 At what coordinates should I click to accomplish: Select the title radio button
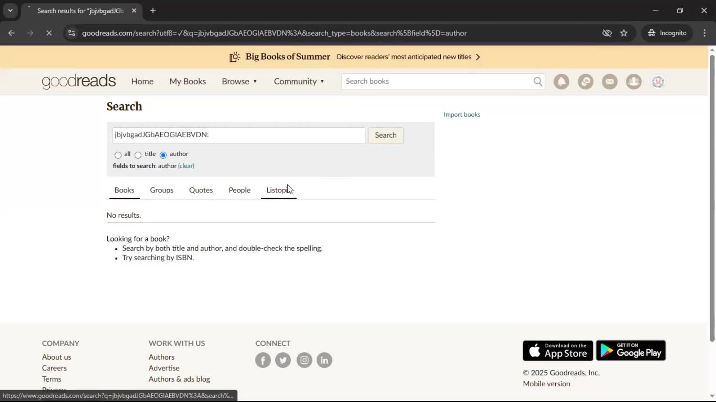138,155
